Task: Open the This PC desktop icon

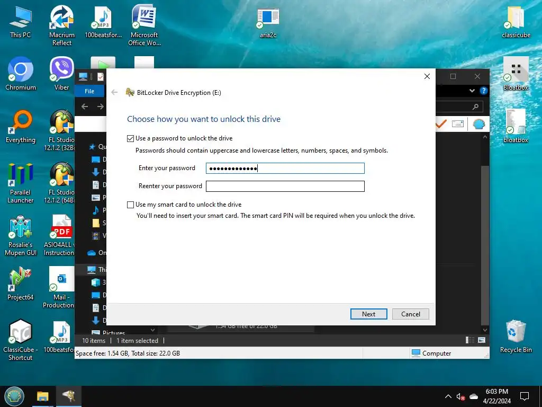Action: pos(20,21)
